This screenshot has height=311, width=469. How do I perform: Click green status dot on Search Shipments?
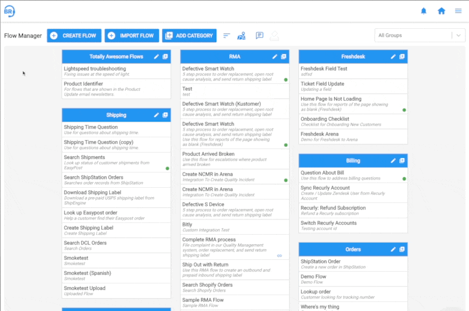coord(167,168)
